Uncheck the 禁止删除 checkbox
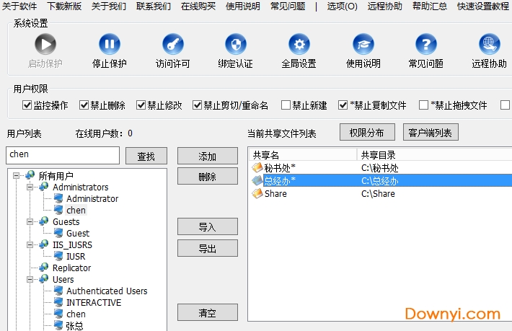512x331 pixels. click(84, 105)
